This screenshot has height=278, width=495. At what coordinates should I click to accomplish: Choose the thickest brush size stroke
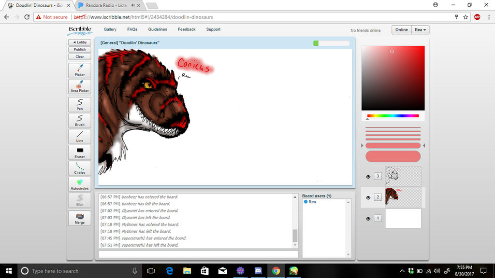click(393, 156)
